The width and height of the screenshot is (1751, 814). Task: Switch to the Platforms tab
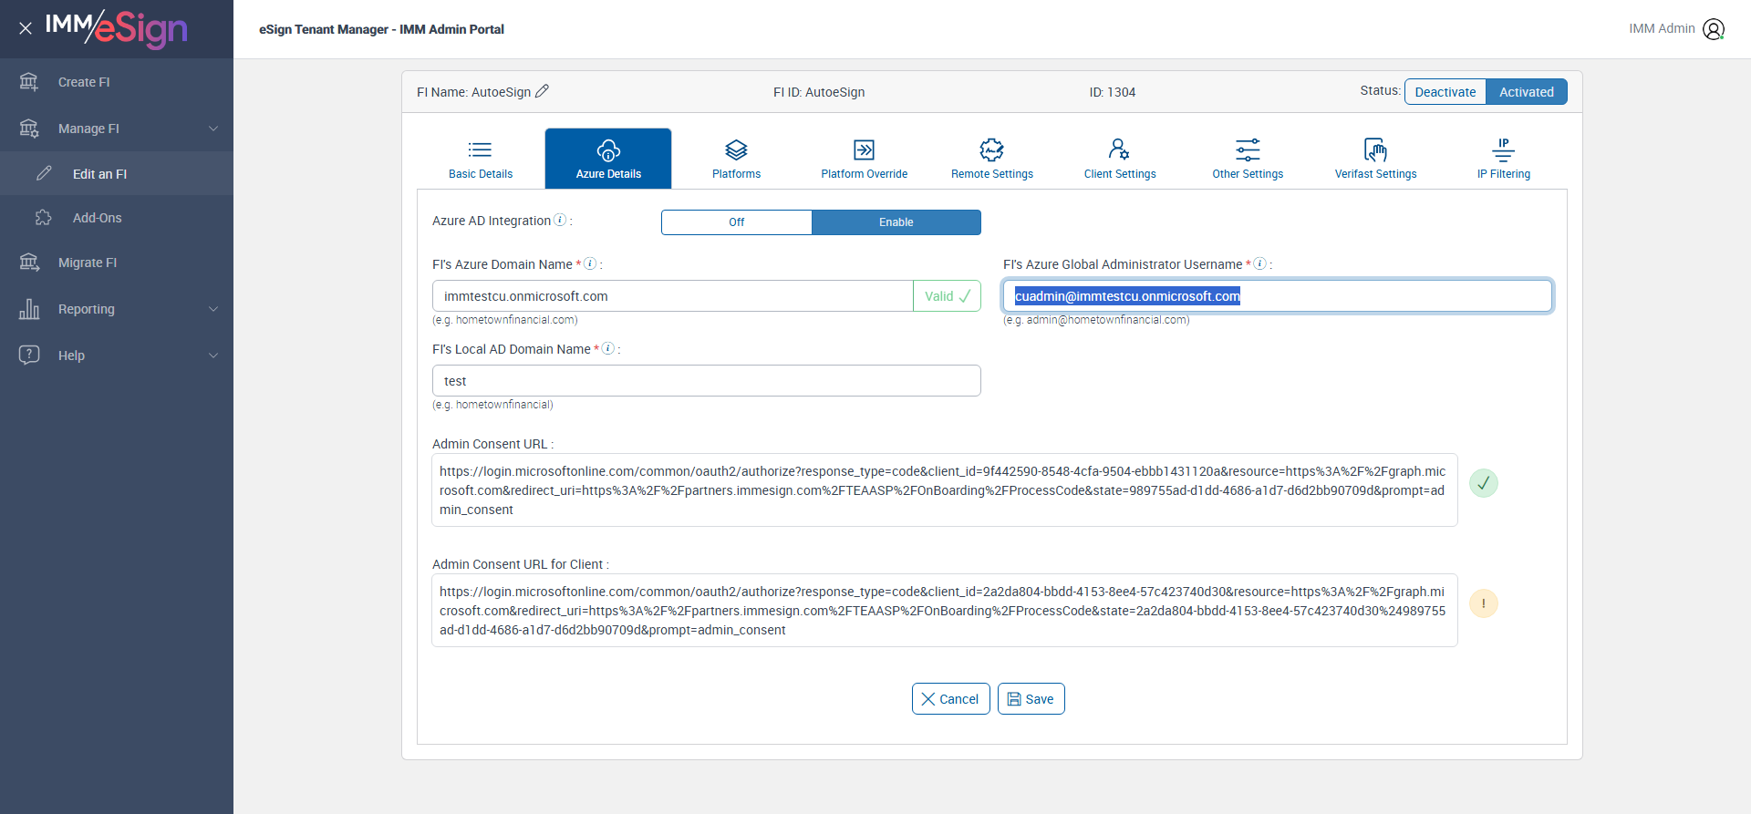736,159
